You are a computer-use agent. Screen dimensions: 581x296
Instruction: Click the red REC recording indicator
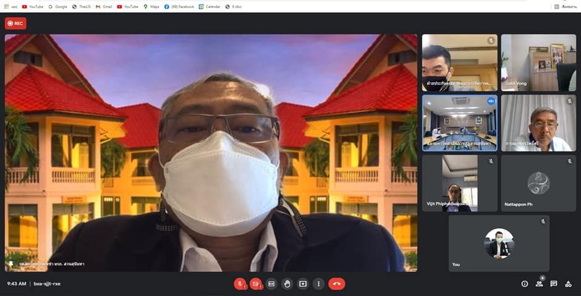click(15, 23)
